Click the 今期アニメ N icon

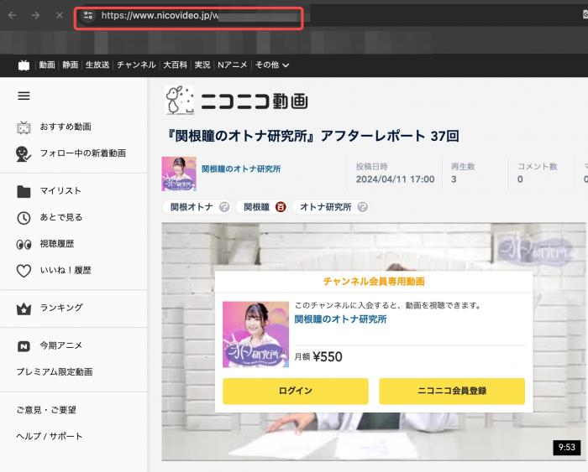coord(24,346)
